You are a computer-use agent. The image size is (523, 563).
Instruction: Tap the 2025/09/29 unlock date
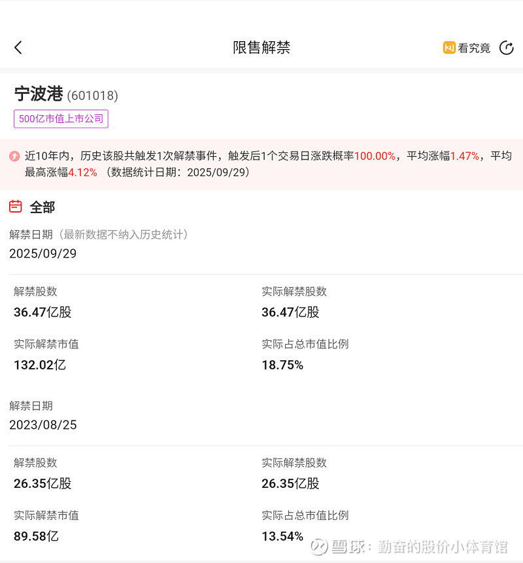pos(43,254)
